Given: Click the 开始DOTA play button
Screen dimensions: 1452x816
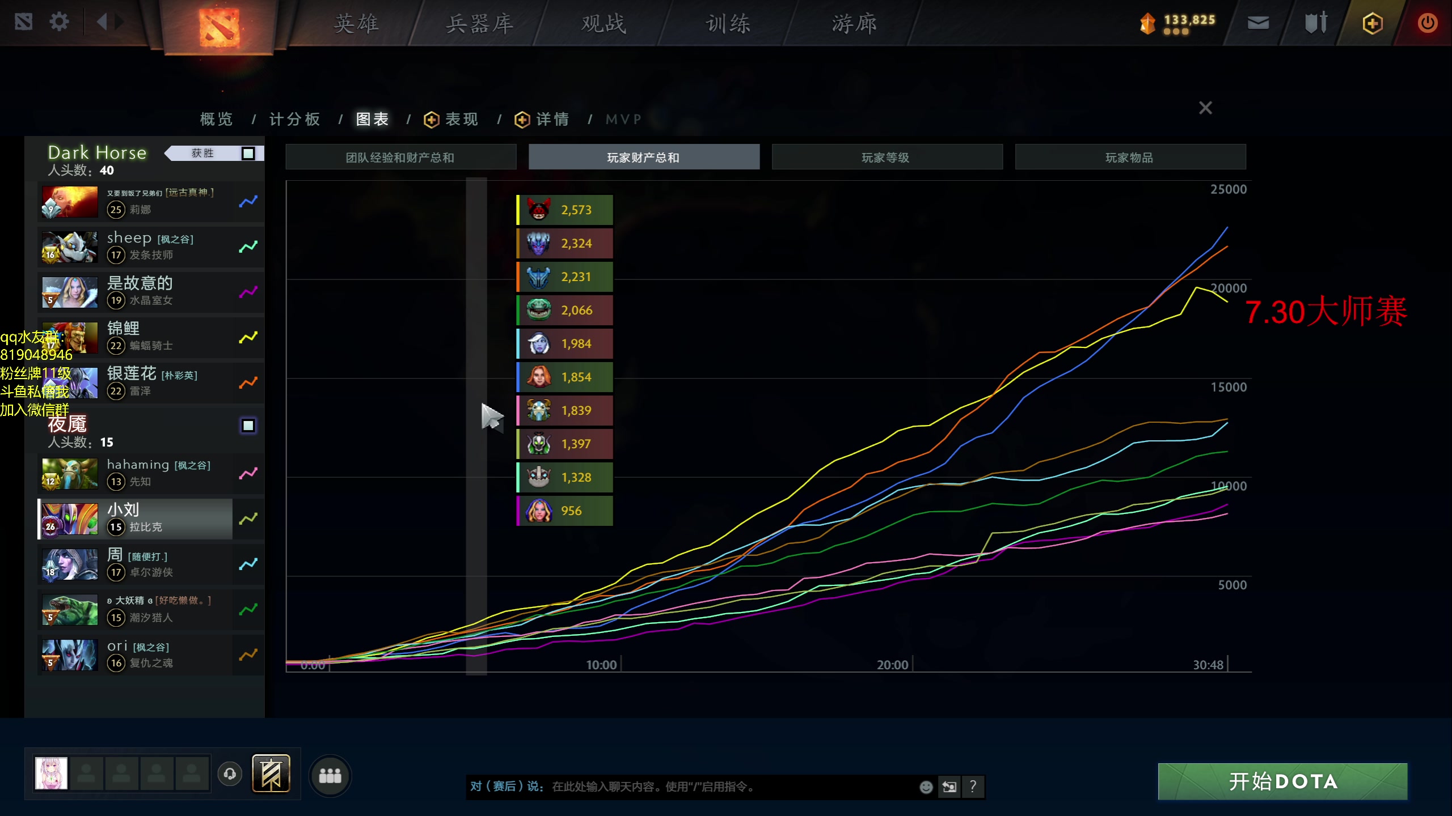Looking at the screenshot, I should point(1282,781).
